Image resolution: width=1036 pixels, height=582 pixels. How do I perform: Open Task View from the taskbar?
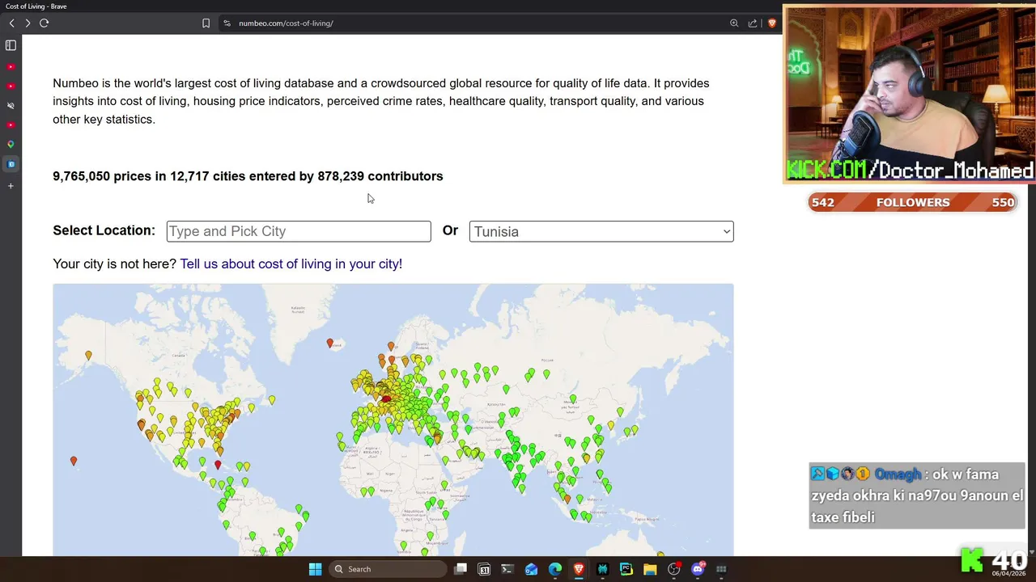461,569
